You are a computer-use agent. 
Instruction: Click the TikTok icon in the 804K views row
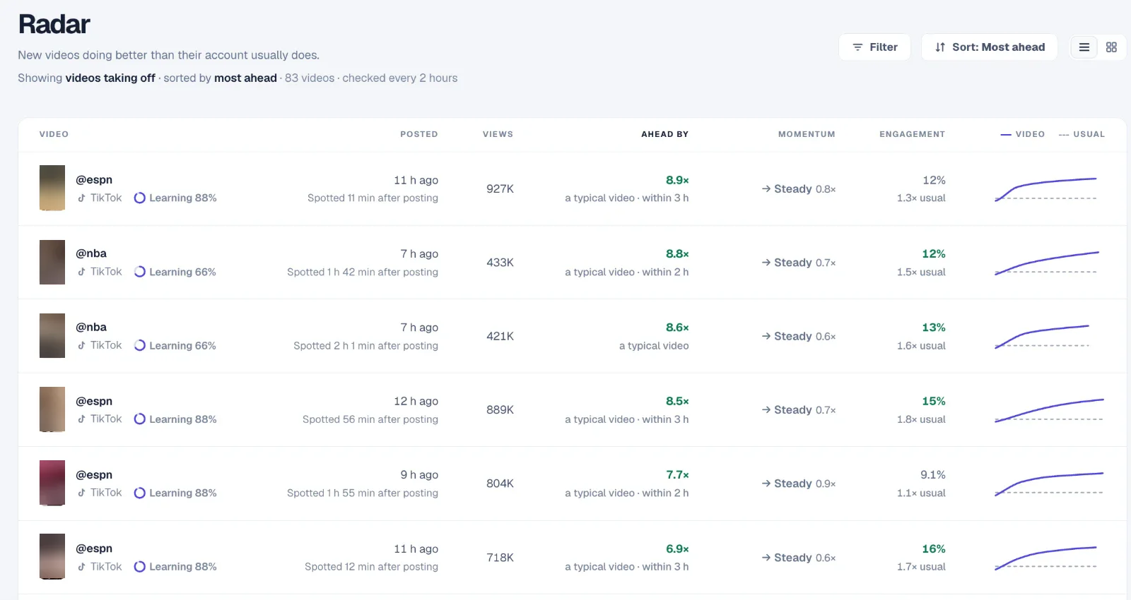[82, 493]
